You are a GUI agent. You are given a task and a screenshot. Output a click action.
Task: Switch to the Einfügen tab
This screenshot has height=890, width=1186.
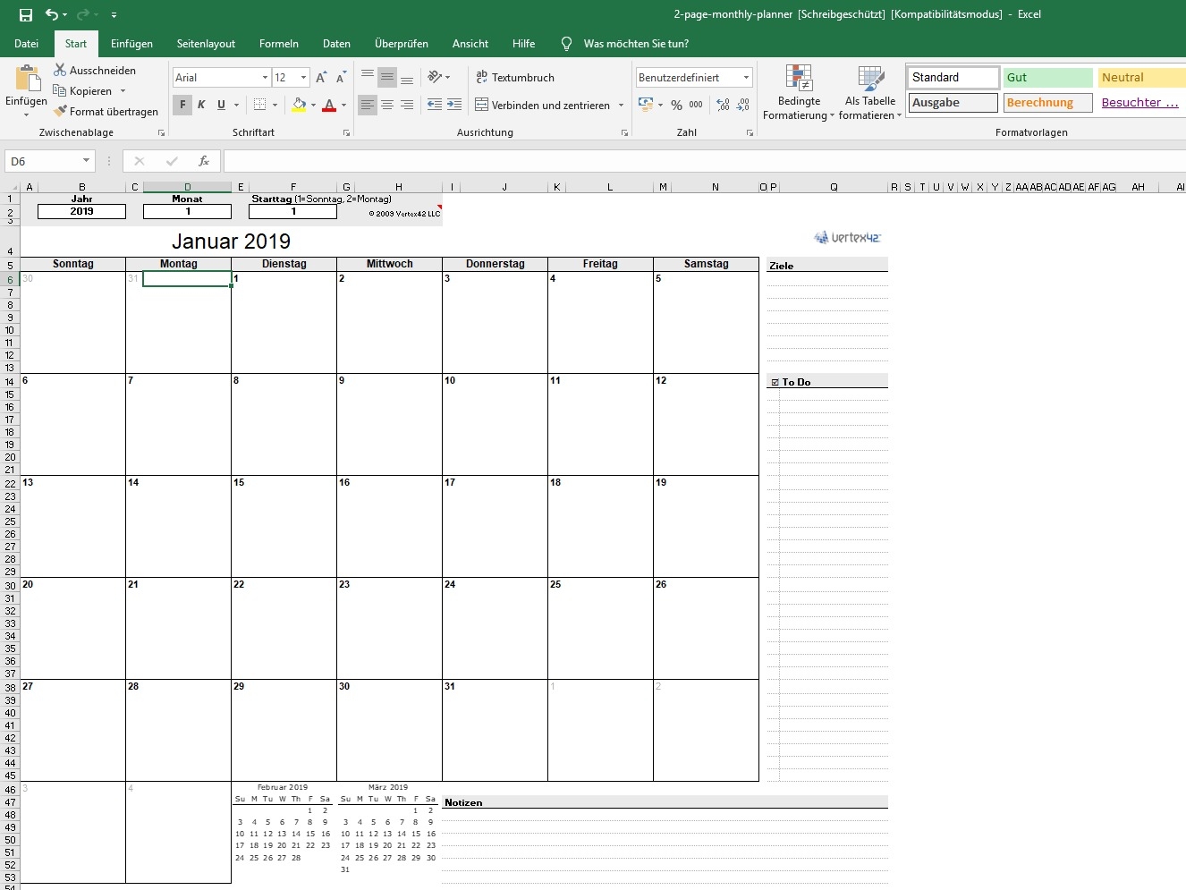[x=131, y=43]
